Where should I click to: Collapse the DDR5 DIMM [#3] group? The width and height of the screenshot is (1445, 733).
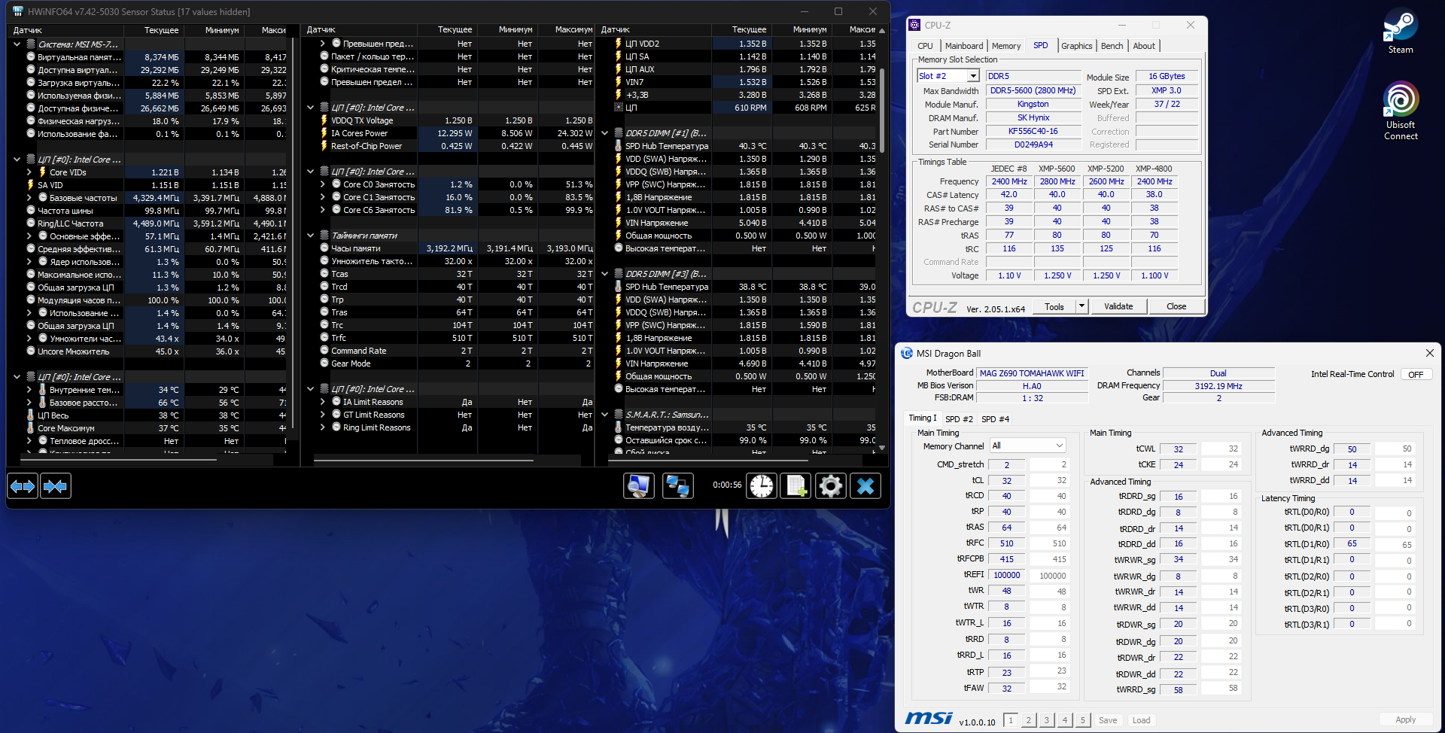[x=604, y=274]
